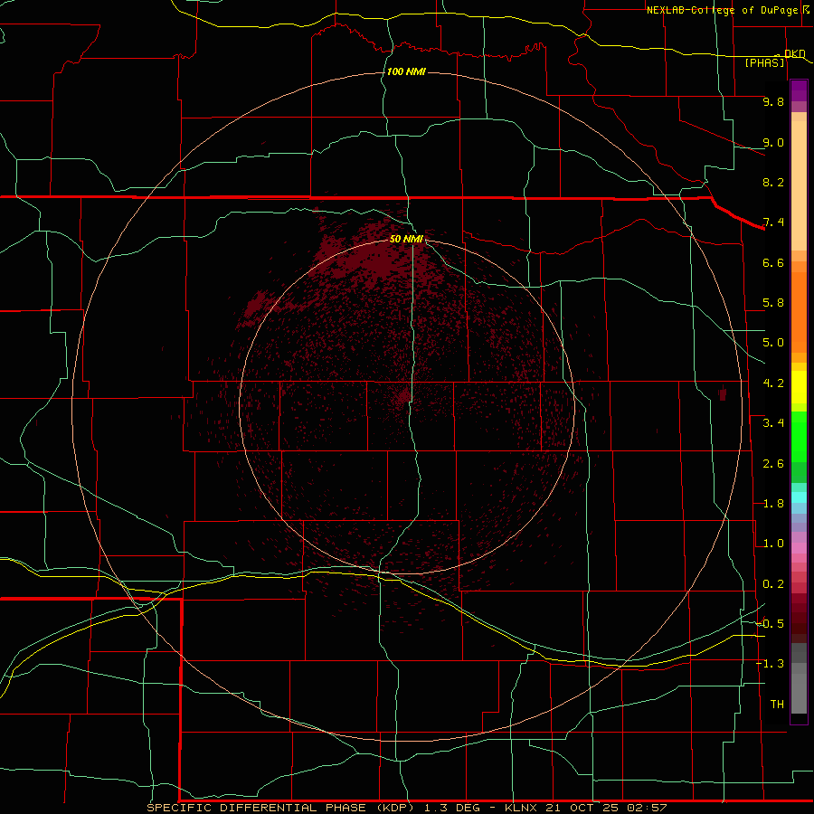Screen dimensions: 814x814
Task: Click the 100 NMI range ring label
Action: point(406,71)
